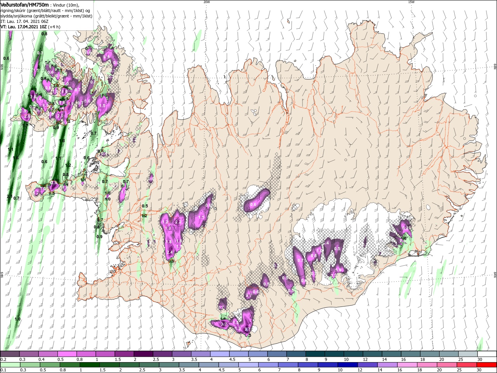497x373 pixels.
Task: Click the 1.0 rain value near the bottom-left corner
Action: 17,319
